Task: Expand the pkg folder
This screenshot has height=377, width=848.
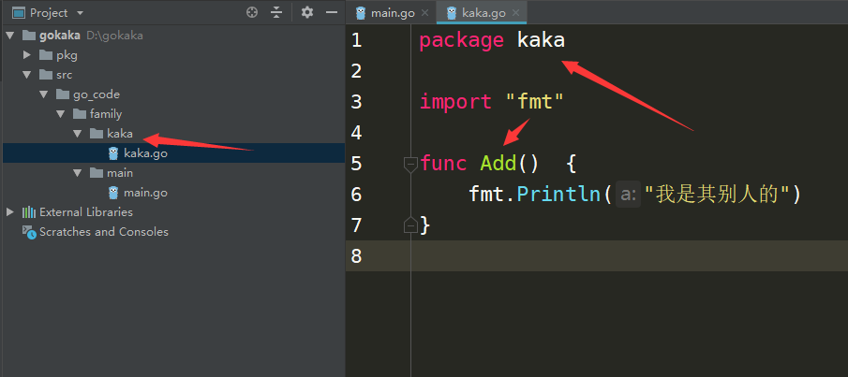Action: pyautogui.click(x=27, y=55)
